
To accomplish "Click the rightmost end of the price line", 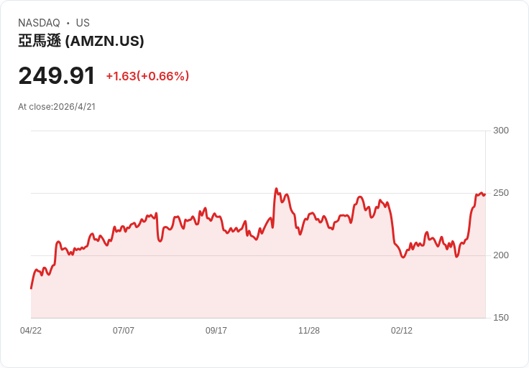I will point(484,194).
